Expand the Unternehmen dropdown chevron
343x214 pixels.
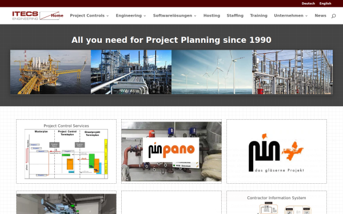coord(306,16)
